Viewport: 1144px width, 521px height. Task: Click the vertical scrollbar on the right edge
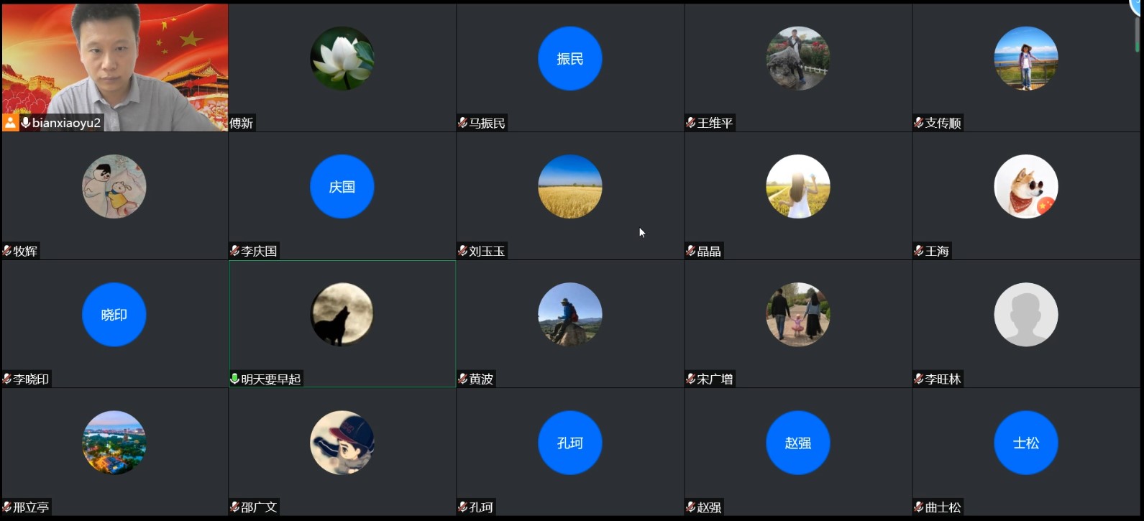tap(1138, 34)
